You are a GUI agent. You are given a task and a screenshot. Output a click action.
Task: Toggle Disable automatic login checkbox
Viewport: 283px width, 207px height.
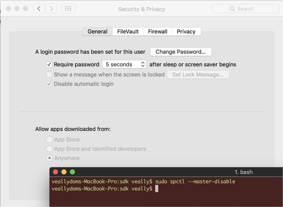point(49,84)
